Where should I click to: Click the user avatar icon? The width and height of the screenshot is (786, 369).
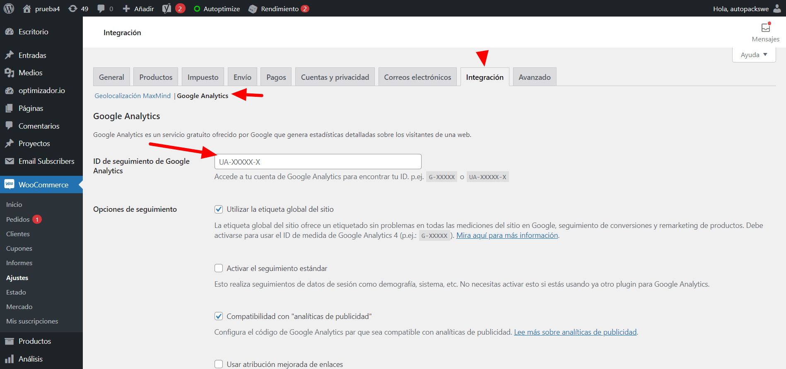777,9
